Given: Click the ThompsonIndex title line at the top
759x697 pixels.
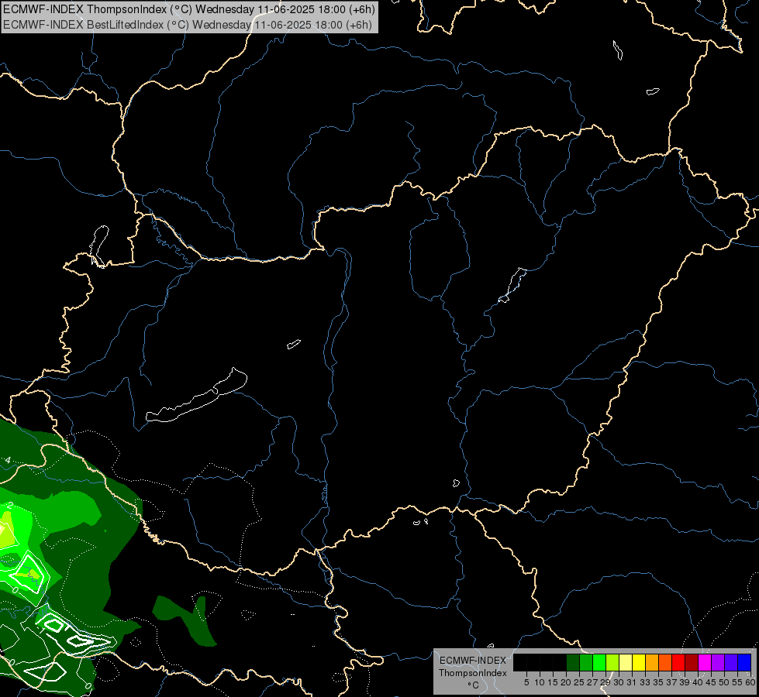Looking at the screenshot, I should point(189,9).
